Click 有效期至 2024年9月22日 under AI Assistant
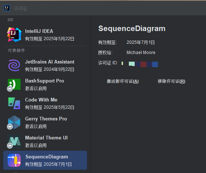The image size is (206, 173). pyautogui.click(x=49, y=69)
